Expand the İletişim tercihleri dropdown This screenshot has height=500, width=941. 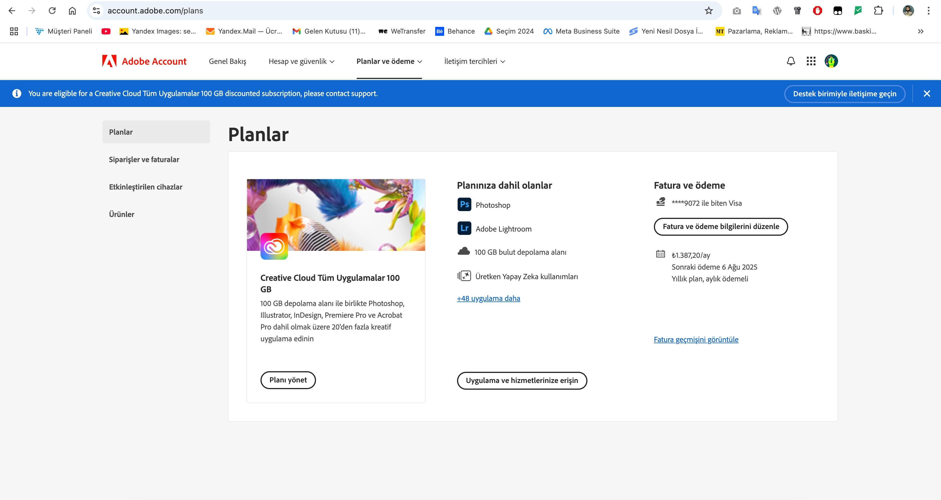point(474,61)
